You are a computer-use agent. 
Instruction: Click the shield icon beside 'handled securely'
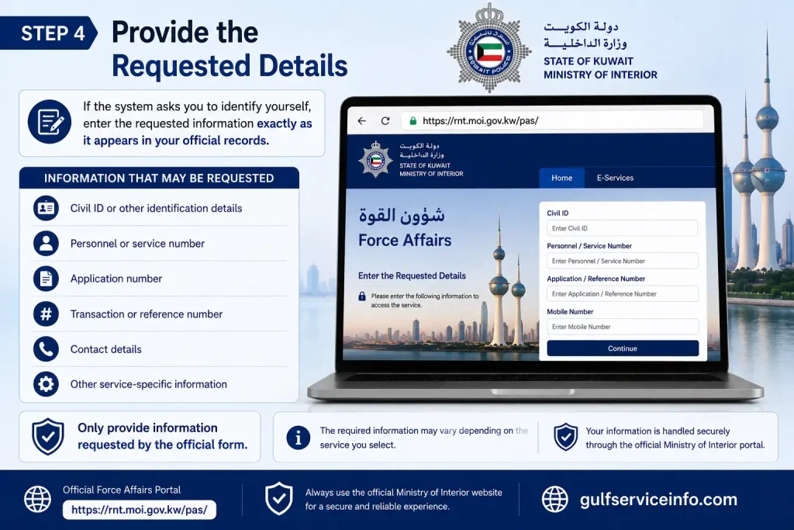(565, 437)
